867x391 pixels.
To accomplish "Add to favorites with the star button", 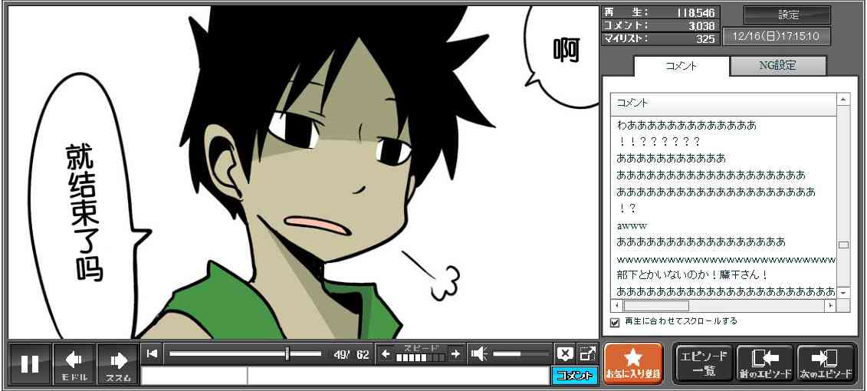I will [632, 363].
